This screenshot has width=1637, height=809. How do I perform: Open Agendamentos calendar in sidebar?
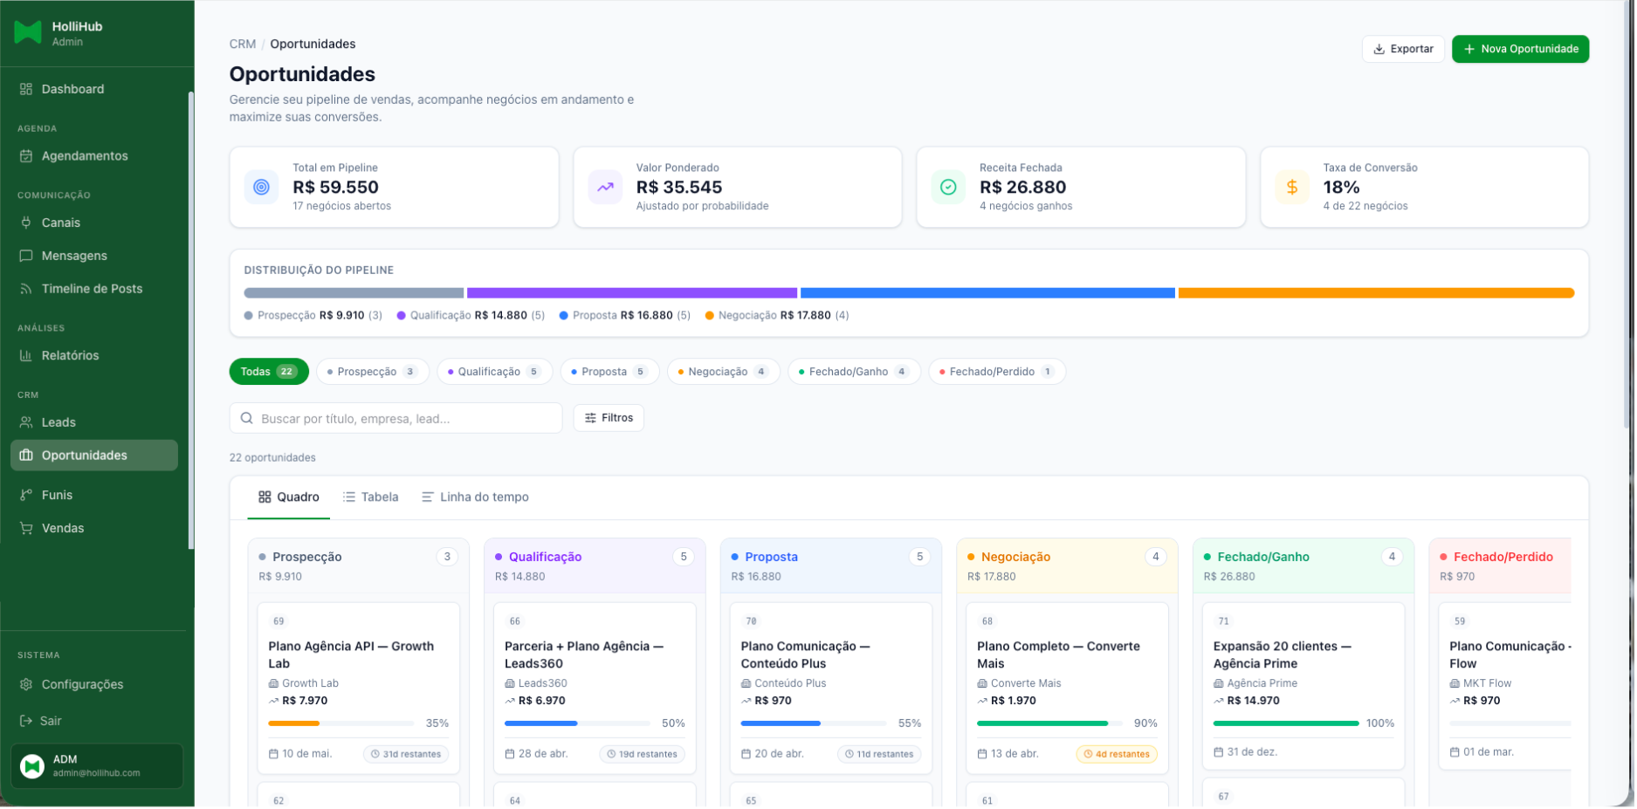84,156
